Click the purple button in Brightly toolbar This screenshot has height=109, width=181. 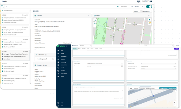coord(176,49)
